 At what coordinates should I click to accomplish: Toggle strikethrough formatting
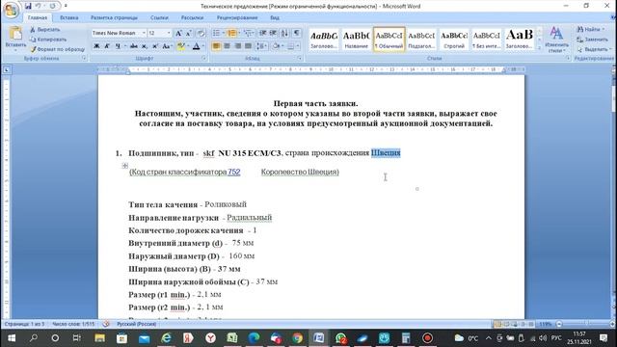134,46
